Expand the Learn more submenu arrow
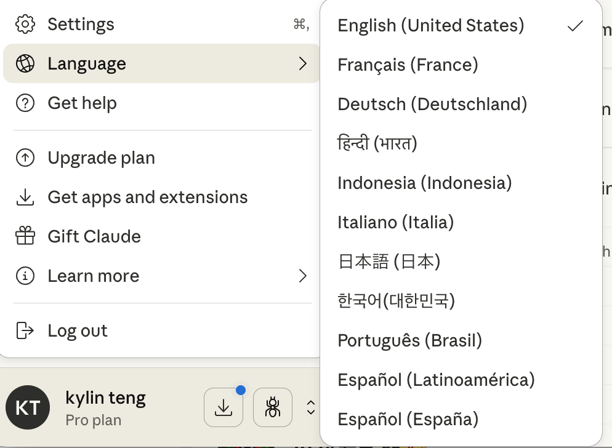 pyautogui.click(x=302, y=276)
